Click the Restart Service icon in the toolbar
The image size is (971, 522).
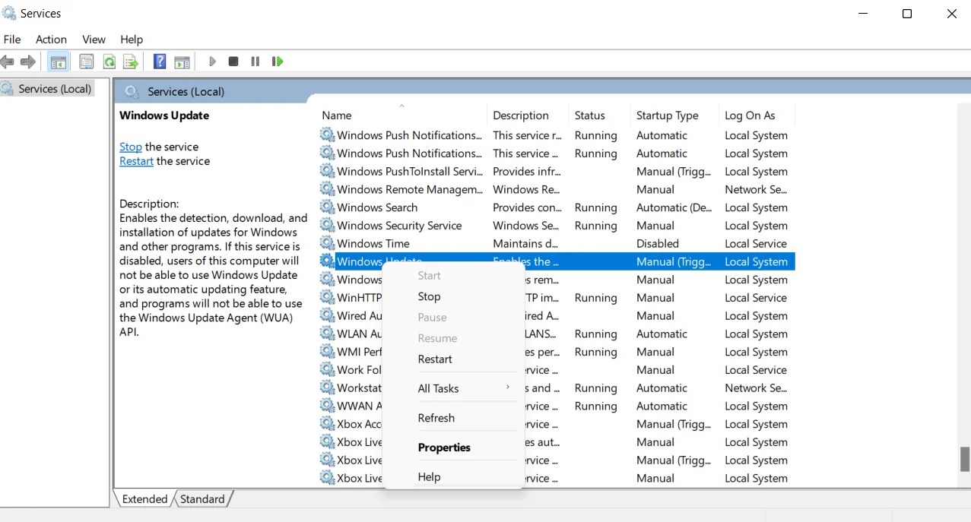(278, 62)
